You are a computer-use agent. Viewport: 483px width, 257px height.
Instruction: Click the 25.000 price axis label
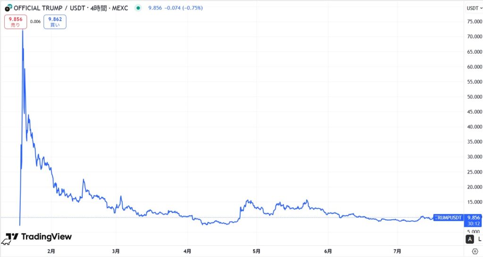tap(475, 172)
